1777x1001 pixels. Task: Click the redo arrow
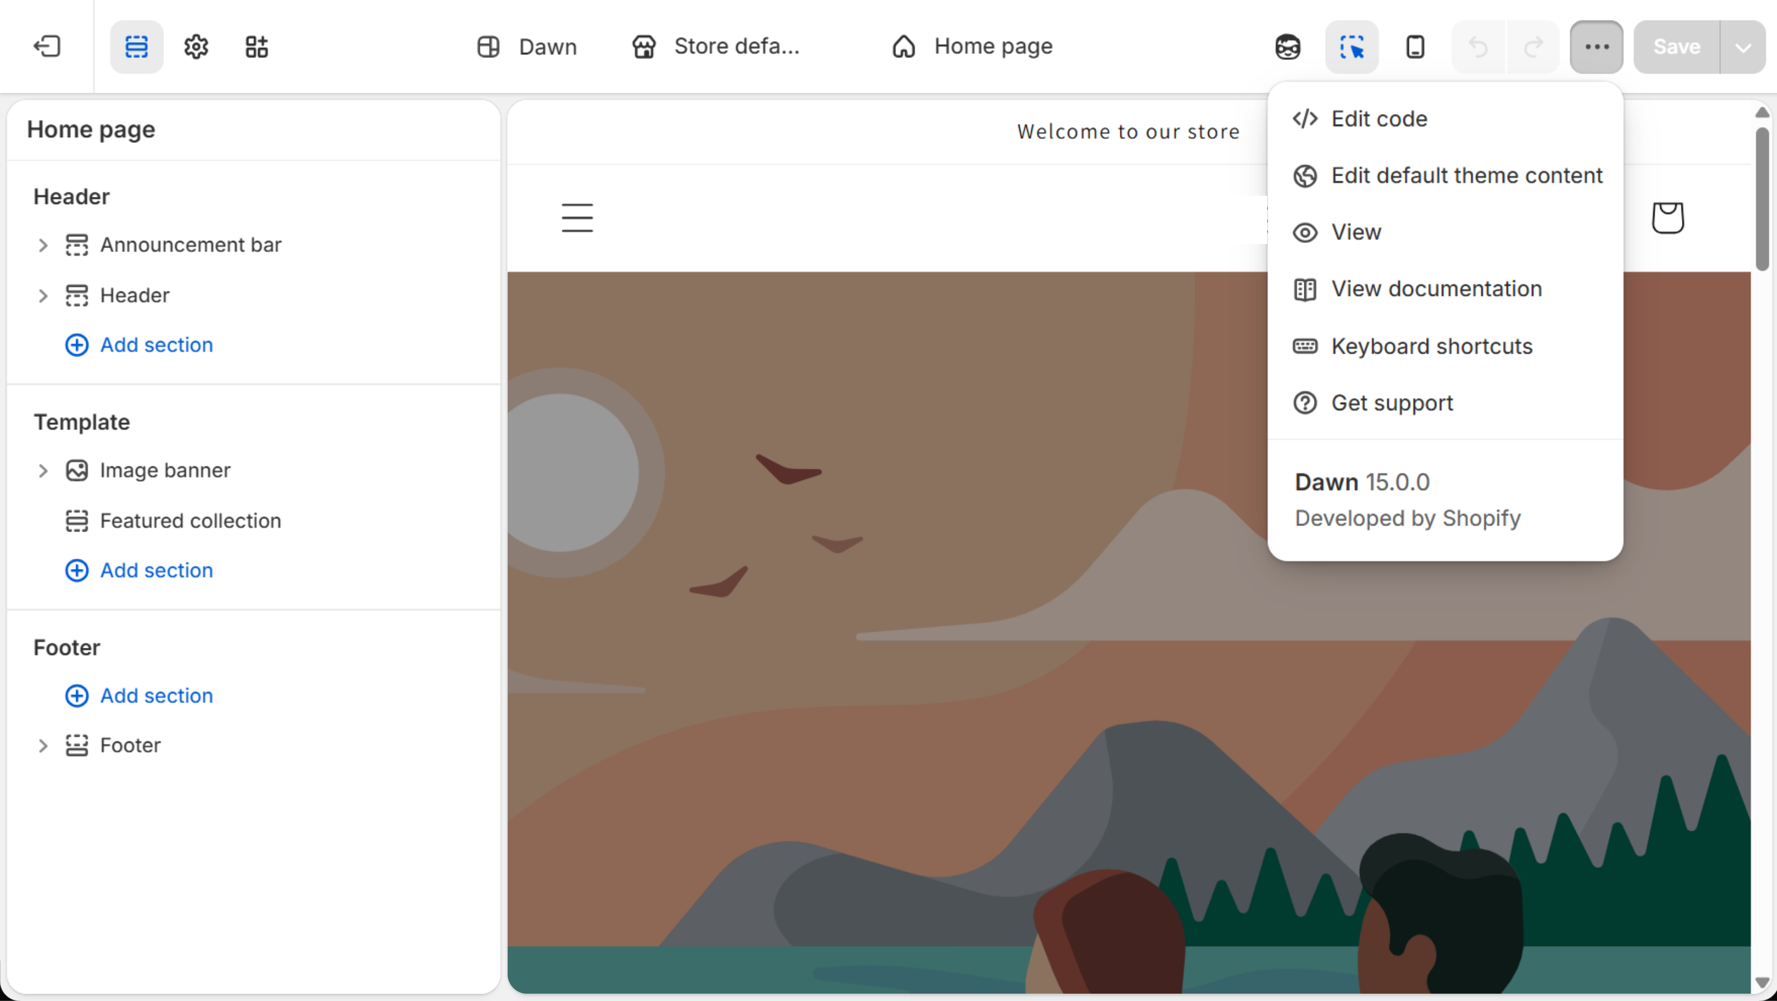[x=1533, y=46]
